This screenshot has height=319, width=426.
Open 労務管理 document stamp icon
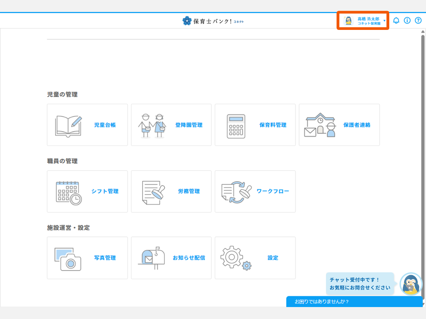click(x=153, y=192)
